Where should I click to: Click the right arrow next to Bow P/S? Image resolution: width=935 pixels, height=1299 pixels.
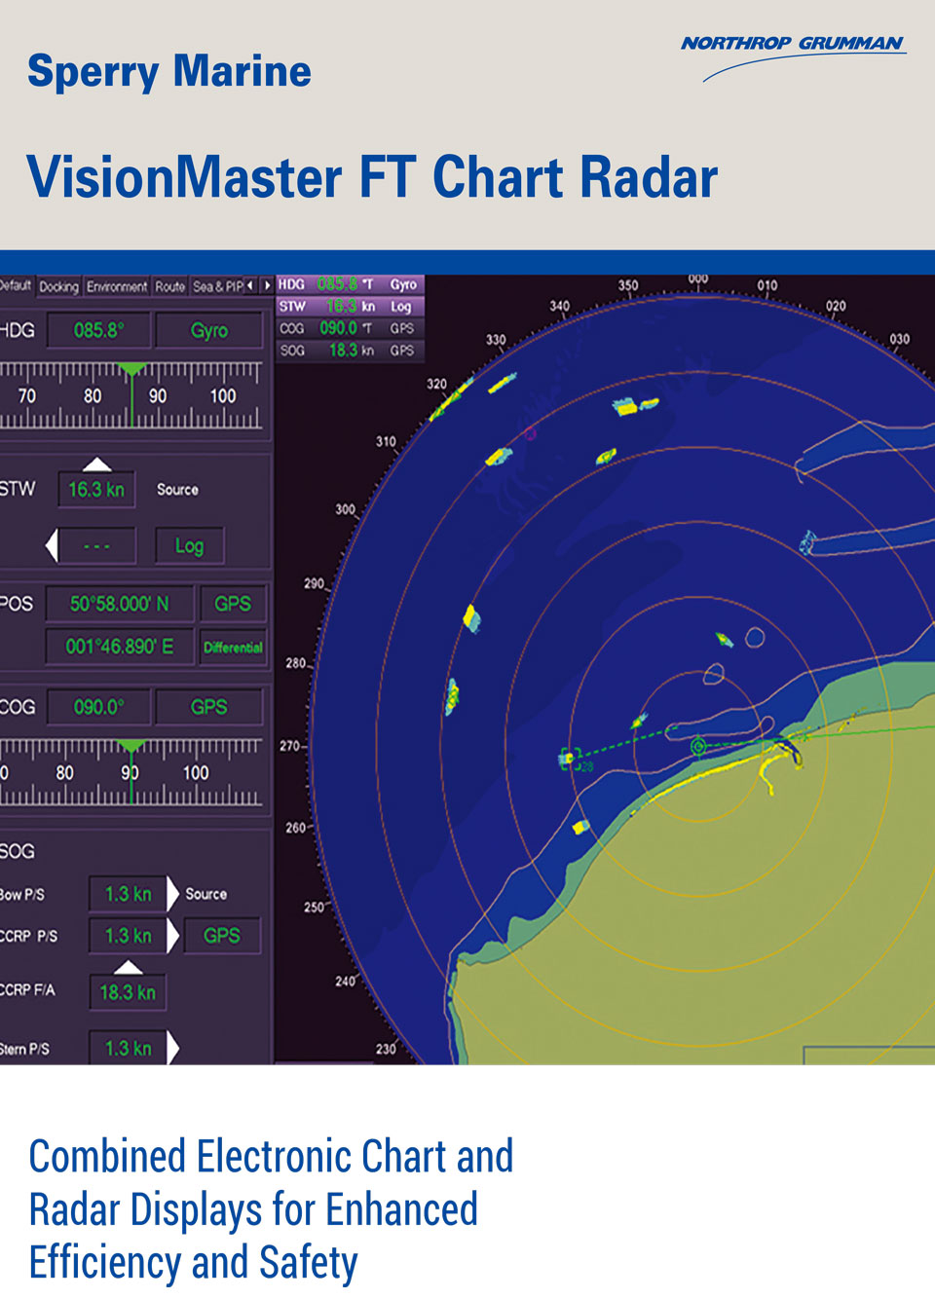tap(173, 894)
